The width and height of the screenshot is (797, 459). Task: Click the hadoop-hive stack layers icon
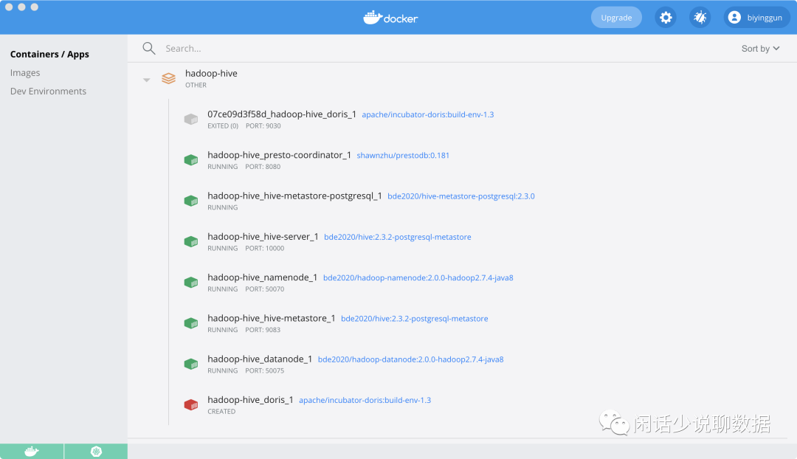tap(169, 78)
